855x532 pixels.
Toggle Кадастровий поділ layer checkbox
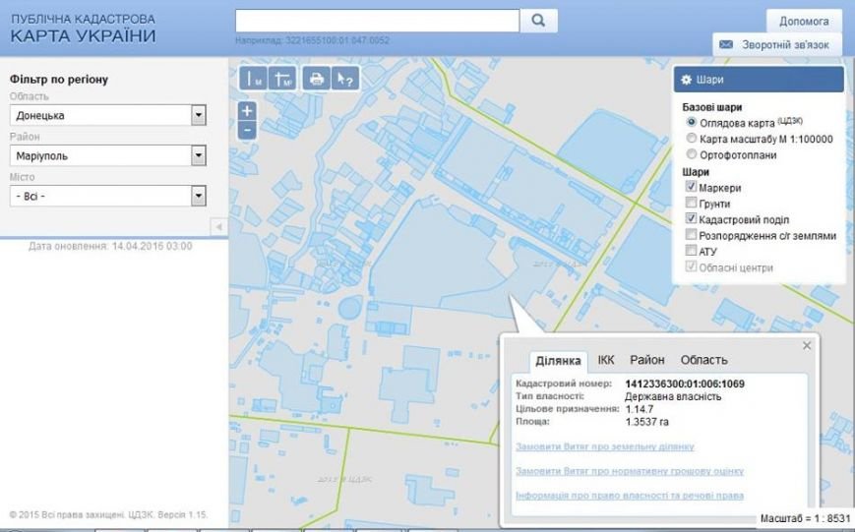[691, 218]
